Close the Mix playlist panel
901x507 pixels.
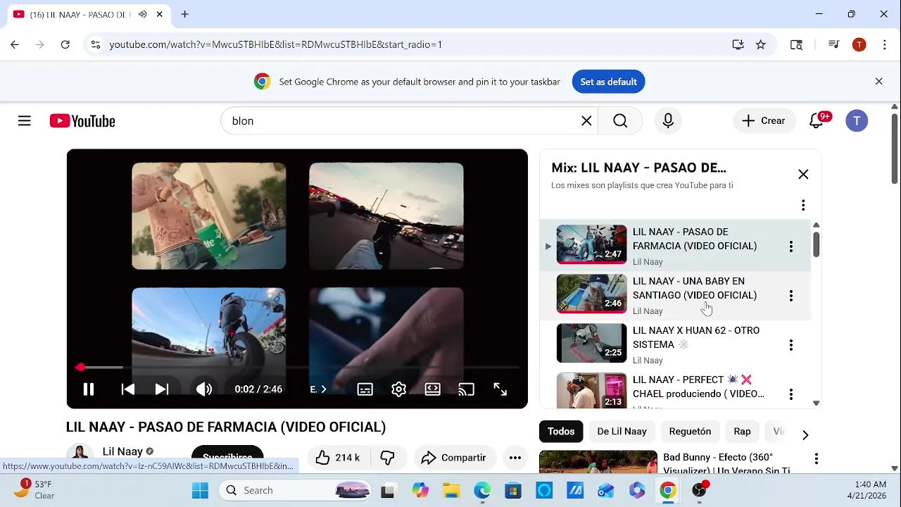tap(803, 175)
